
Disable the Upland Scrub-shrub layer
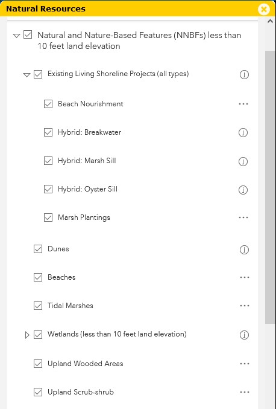pyautogui.click(x=38, y=392)
